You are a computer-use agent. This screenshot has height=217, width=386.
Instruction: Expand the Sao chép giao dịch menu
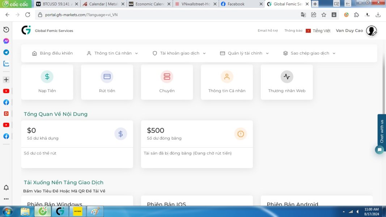[309, 53]
